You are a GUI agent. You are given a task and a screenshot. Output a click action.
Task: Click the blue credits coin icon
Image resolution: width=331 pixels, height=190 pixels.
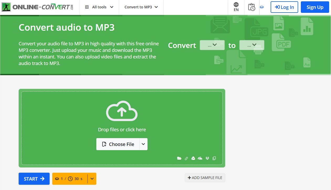(x=262, y=7)
